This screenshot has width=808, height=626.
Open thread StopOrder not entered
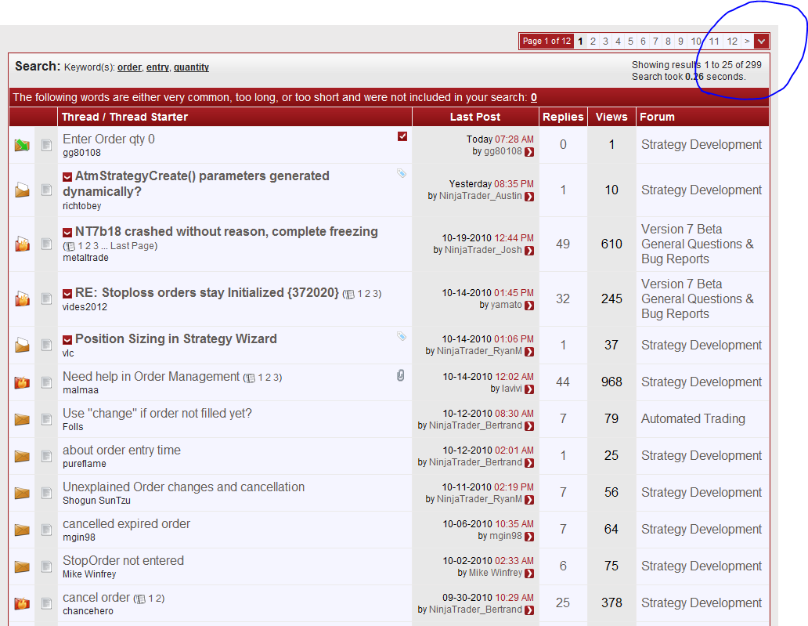click(123, 561)
